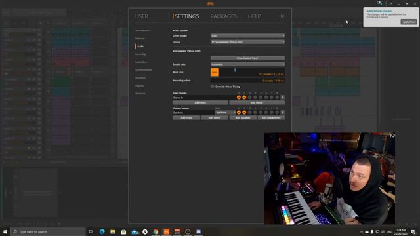Open Synchronization settings in sidebar
The width and height of the screenshot is (420, 236).
[144, 70]
